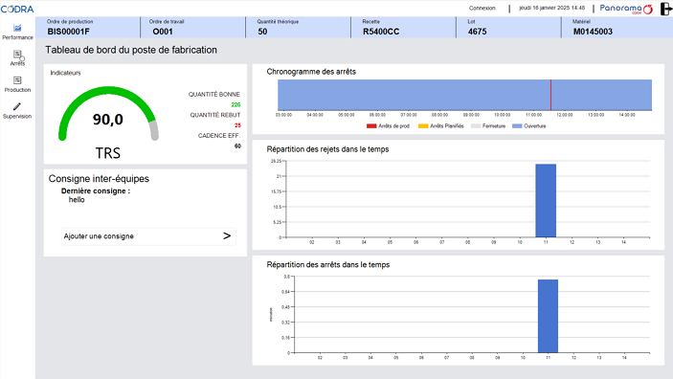Click Répartition des rejets dans le temps title
Screen dimensions: 673x379
[327, 149]
